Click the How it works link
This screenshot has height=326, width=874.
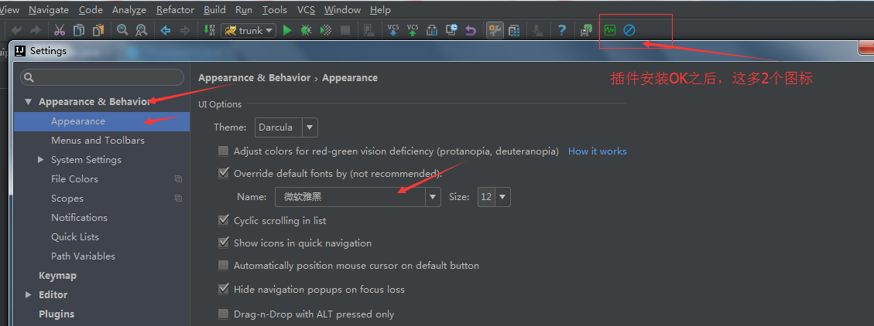597,151
